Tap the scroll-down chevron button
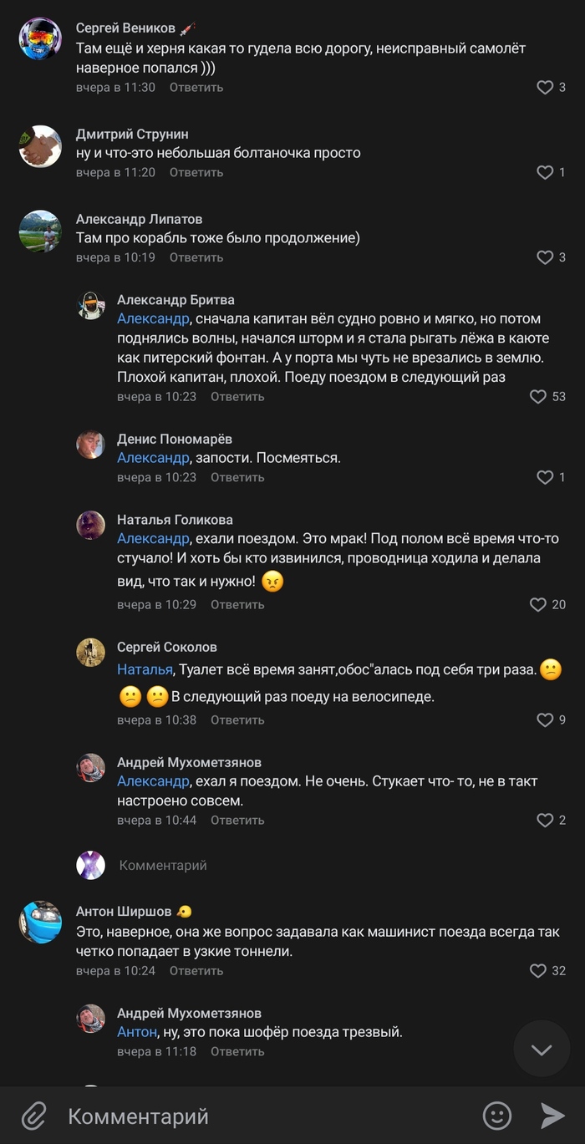 (542, 1049)
